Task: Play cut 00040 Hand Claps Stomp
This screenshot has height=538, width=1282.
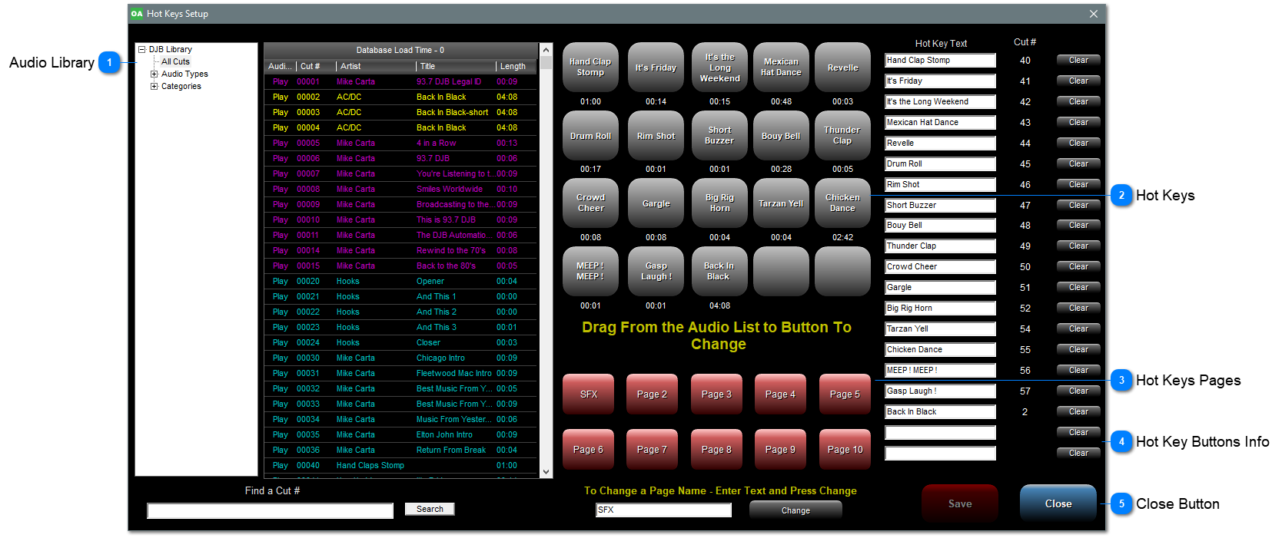Action: pos(281,465)
